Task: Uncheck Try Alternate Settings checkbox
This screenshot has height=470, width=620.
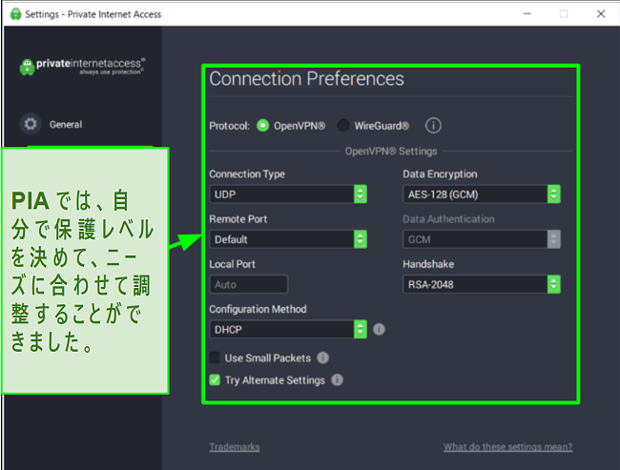Action: coord(215,379)
